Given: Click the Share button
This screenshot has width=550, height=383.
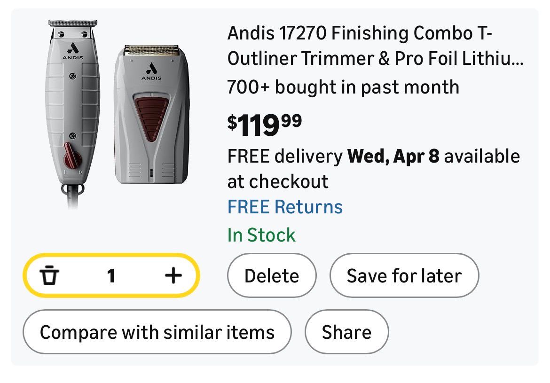Looking at the screenshot, I should click(346, 332).
